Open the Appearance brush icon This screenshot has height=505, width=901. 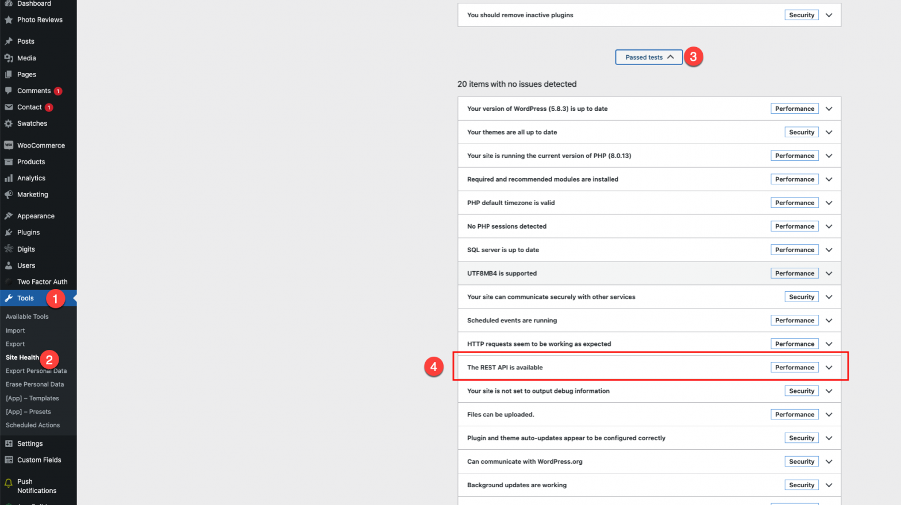point(8,215)
